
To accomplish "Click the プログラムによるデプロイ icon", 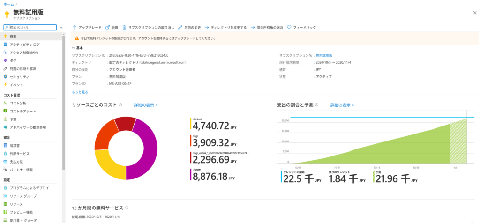I will click(x=6, y=188).
